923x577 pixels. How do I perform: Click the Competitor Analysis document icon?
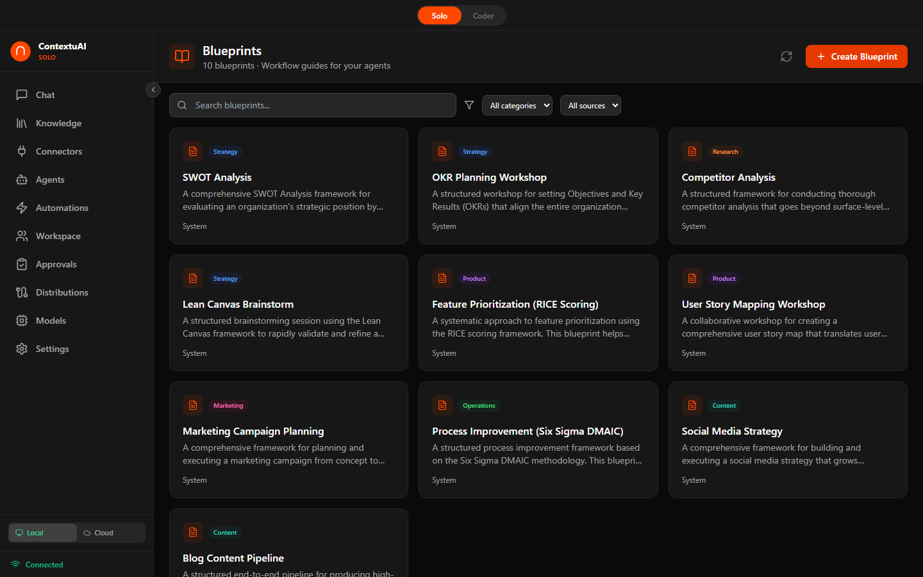(x=692, y=151)
